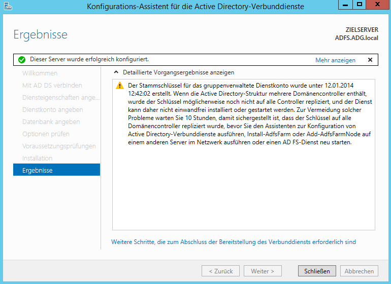
Task: Click the Abbrechen button
Action: [x=359, y=271]
